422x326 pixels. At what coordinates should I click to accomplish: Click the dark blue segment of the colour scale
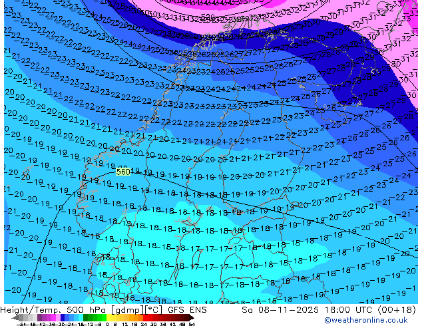[x=63, y=317]
